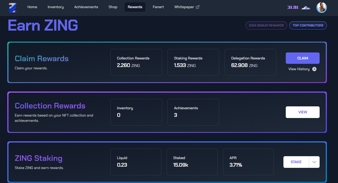Screen dimensions: 338x183
Task: Open the Fanart section
Action: (x=158, y=7)
